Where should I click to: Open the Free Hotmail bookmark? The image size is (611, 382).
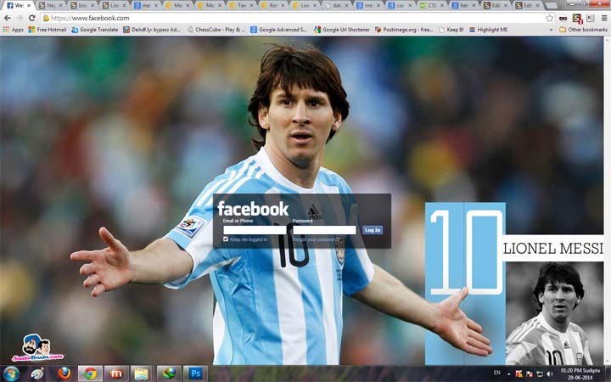pos(48,30)
